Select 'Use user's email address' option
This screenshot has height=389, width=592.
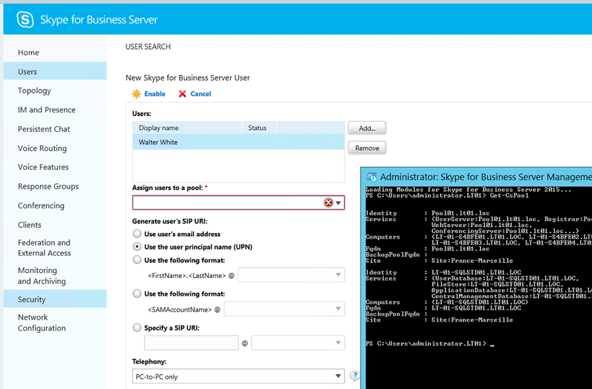coord(137,234)
